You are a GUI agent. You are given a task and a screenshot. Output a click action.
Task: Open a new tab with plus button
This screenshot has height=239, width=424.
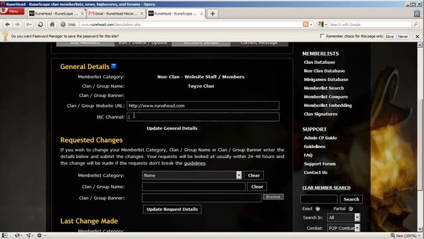(x=213, y=13)
